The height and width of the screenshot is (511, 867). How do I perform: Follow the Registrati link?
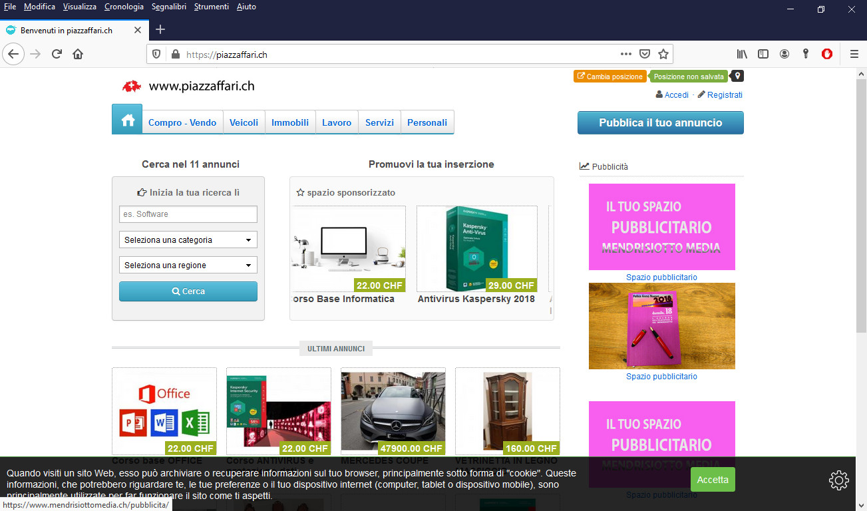click(724, 95)
